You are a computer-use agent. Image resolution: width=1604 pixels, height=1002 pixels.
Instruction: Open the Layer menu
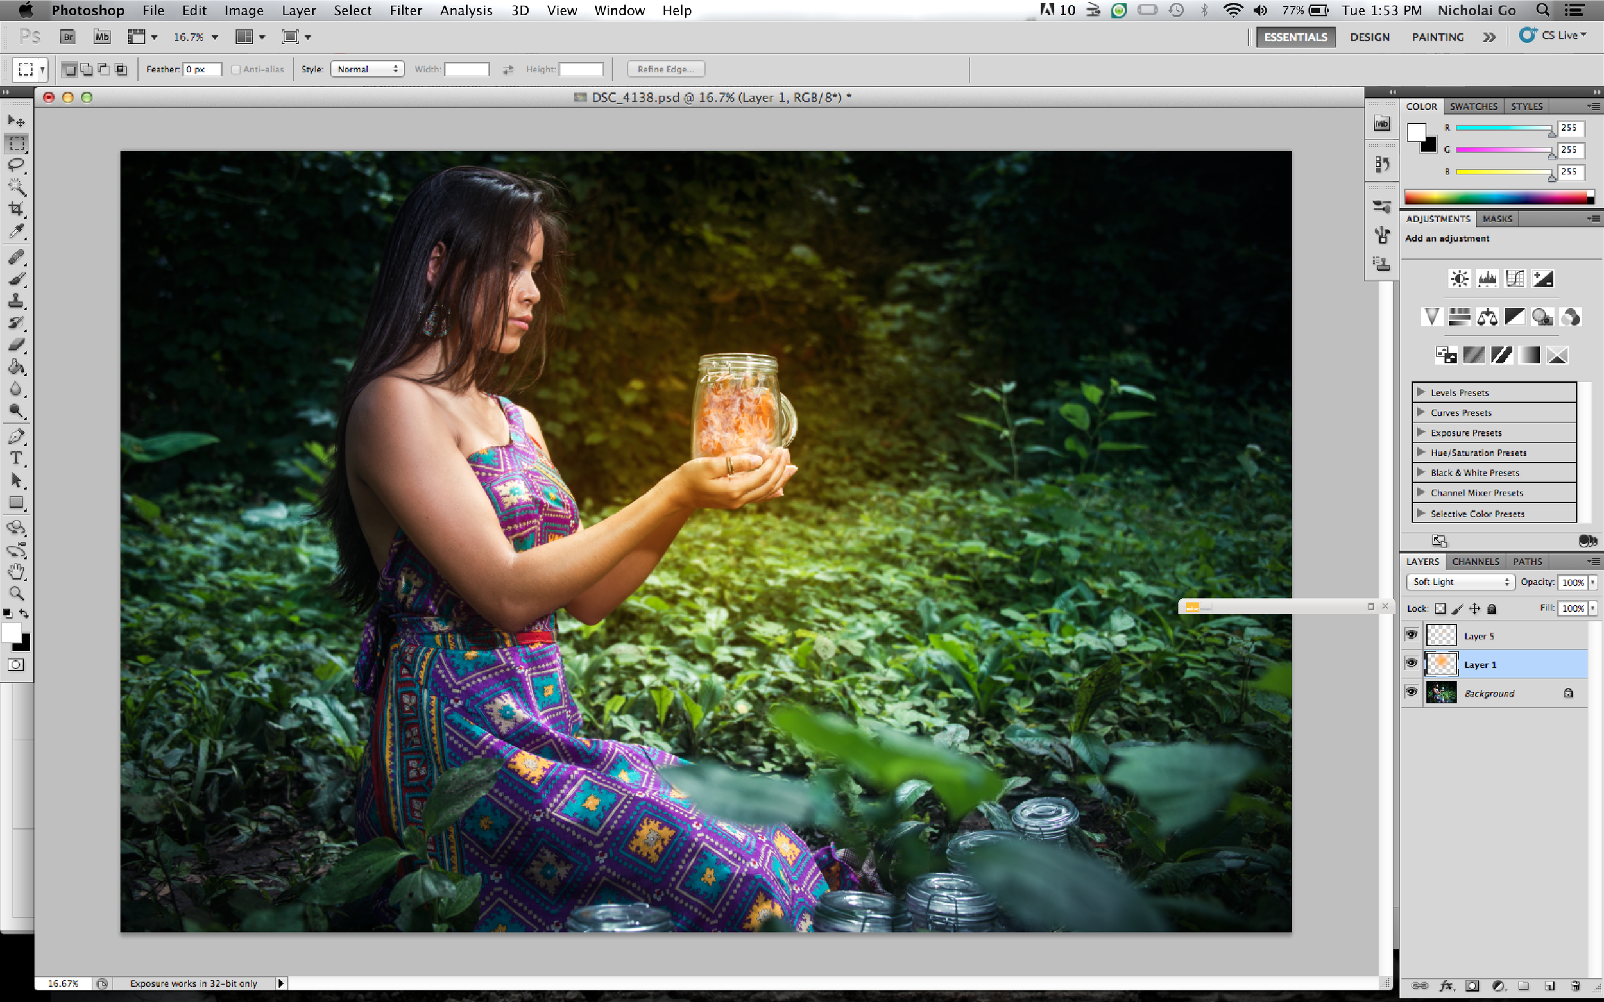tap(298, 10)
